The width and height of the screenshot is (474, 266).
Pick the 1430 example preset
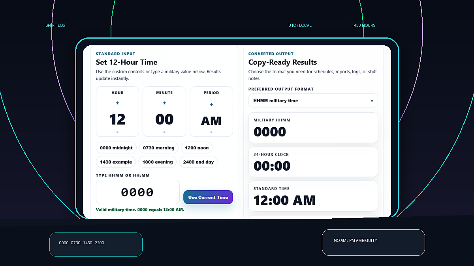pyautogui.click(x=116, y=162)
